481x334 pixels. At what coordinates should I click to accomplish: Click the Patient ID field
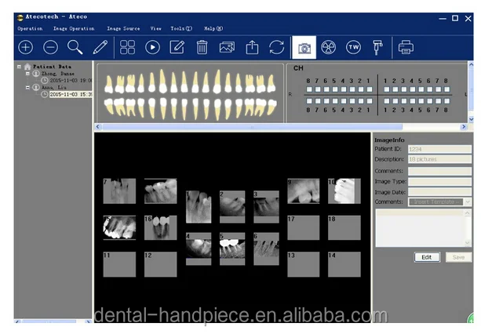(x=439, y=149)
